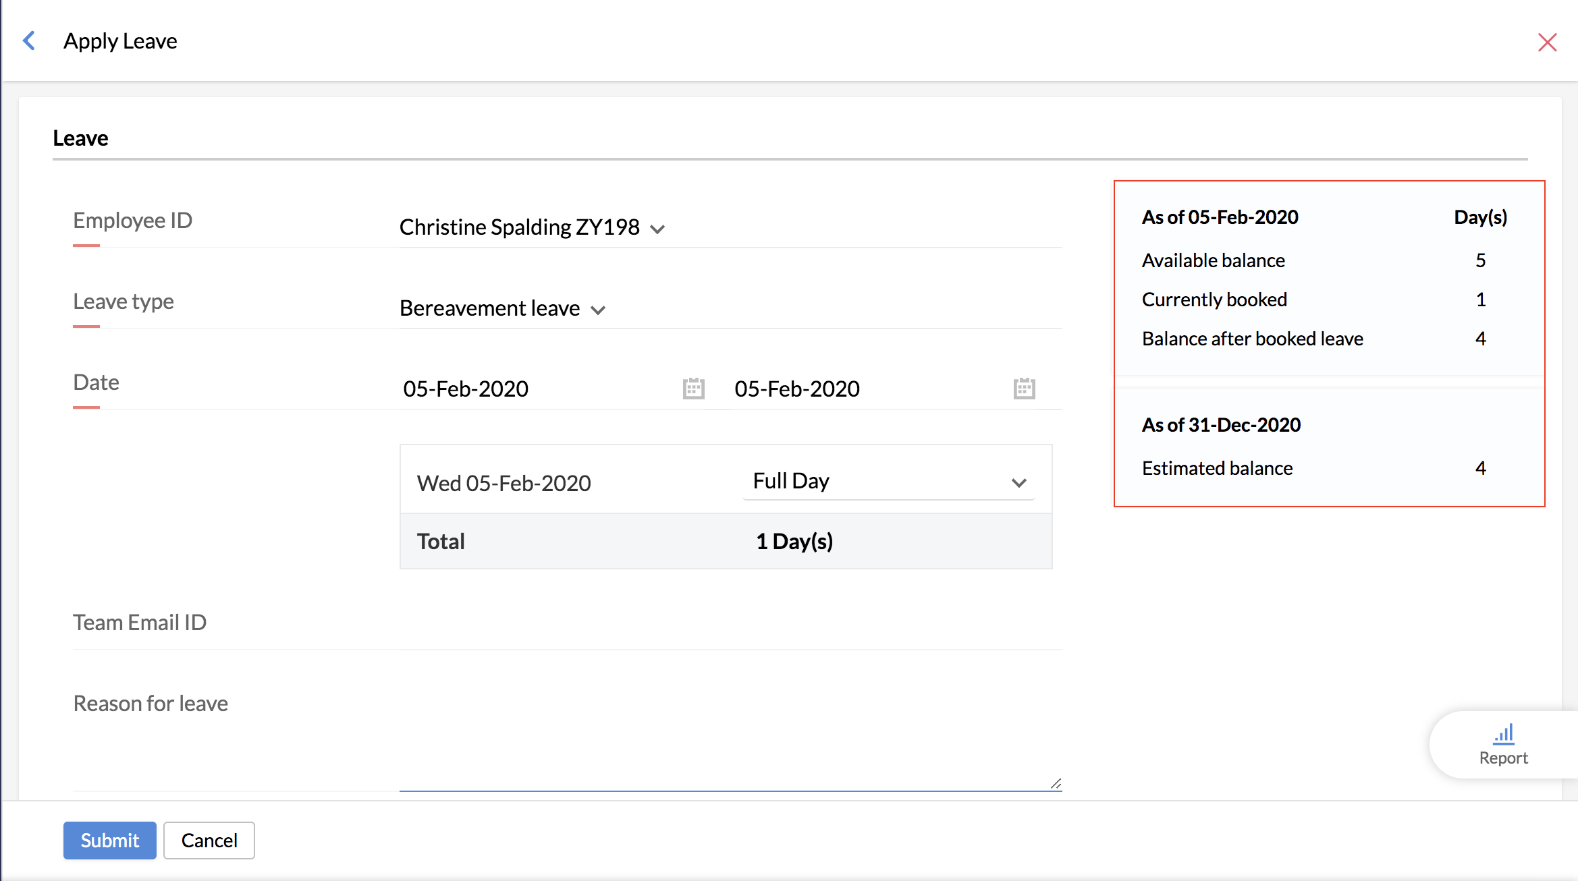The image size is (1578, 881).
Task: Click the start date field 05-Feb-2020
Action: pos(466,389)
